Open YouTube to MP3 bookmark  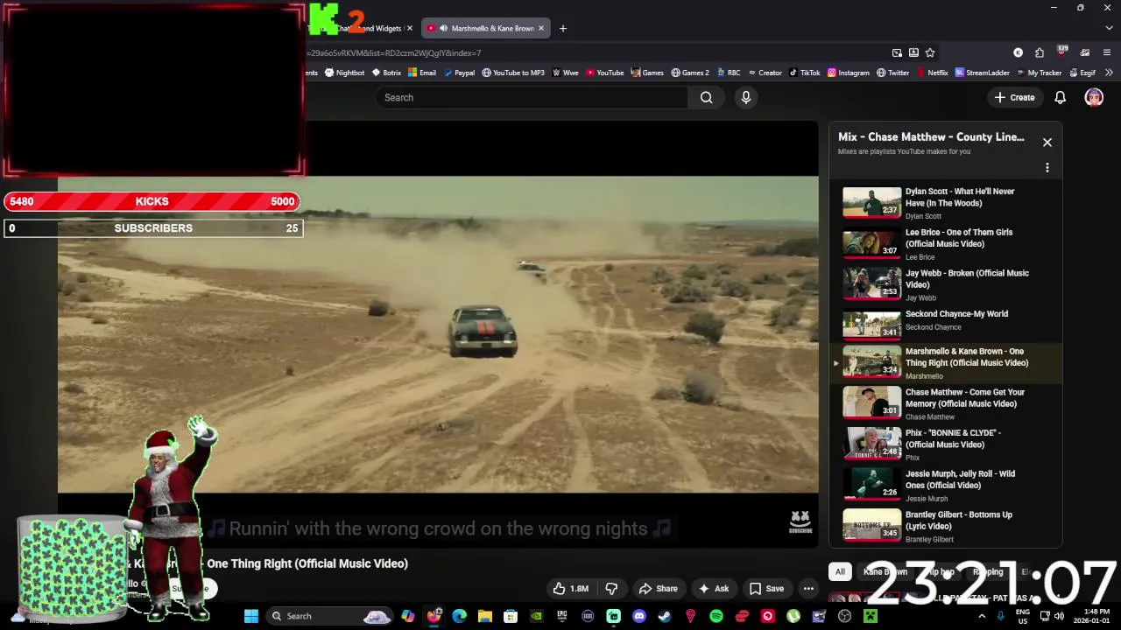(513, 73)
